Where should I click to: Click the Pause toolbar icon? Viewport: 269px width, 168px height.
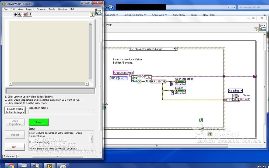(30, 14)
